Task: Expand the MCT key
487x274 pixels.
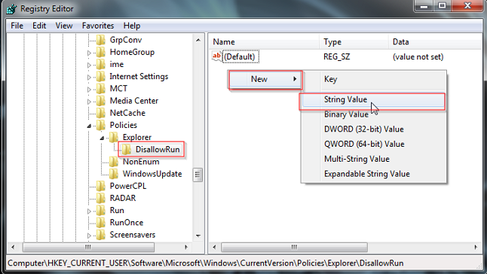Action: [89, 90]
